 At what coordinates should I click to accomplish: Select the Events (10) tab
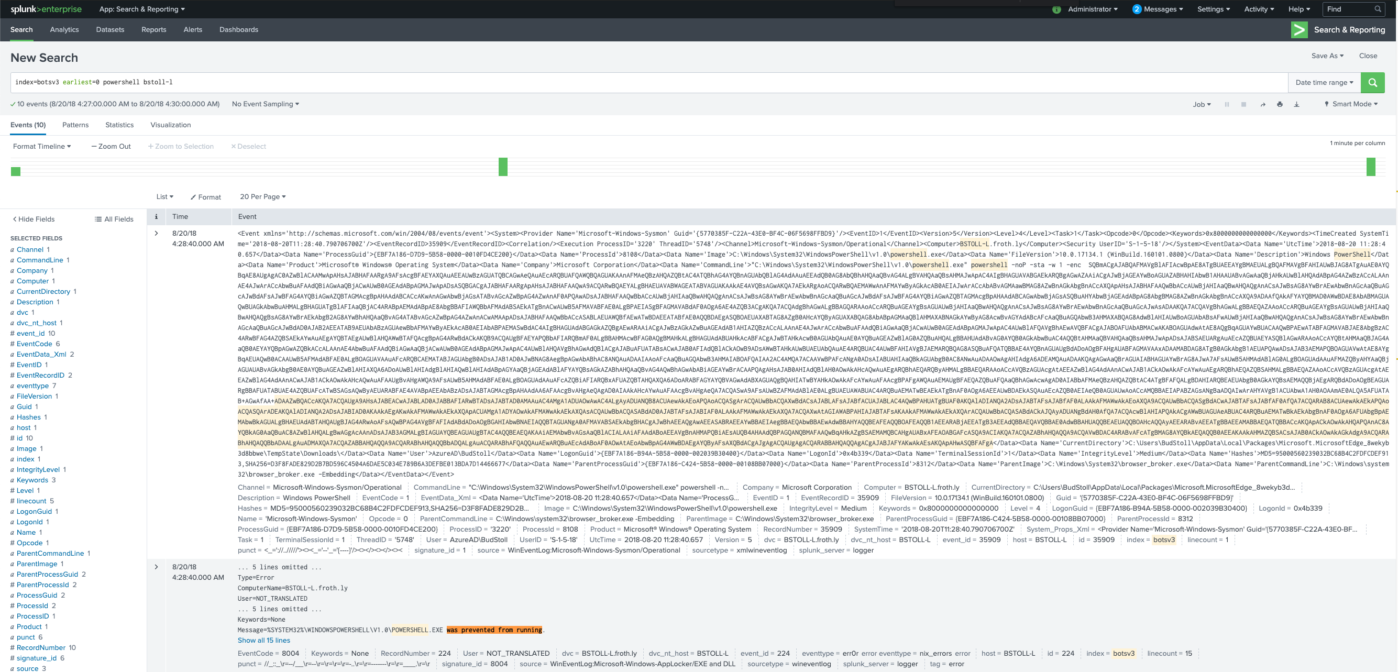click(x=28, y=125)
